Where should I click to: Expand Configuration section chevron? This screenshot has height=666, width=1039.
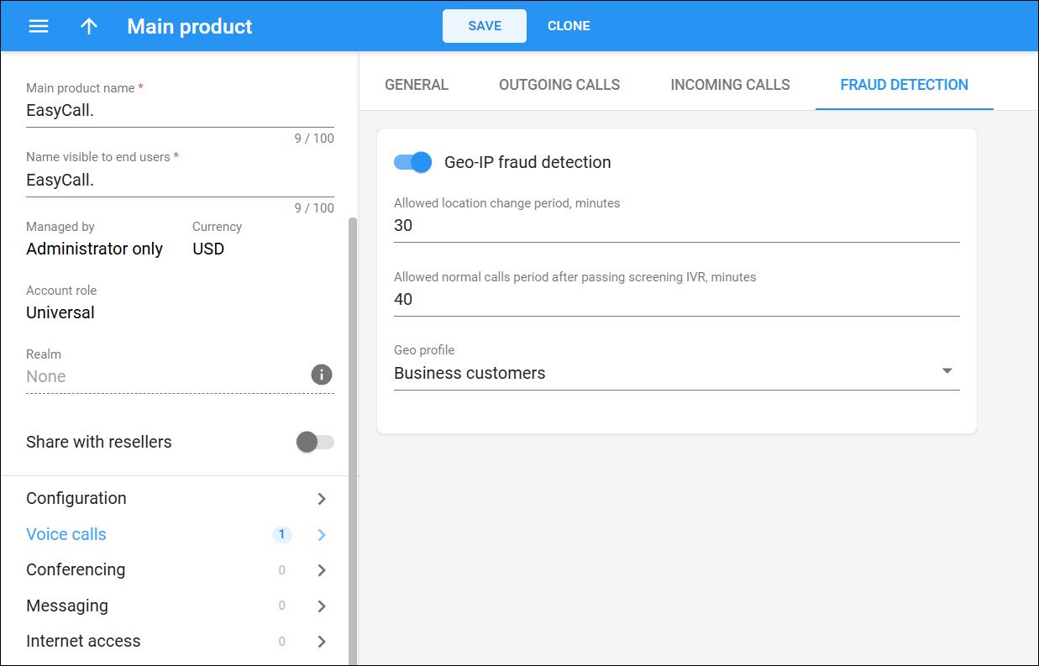[322, 499]
